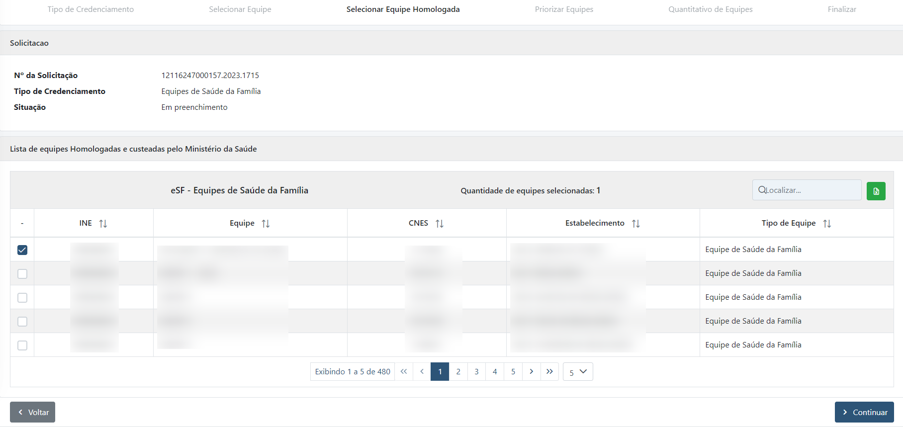Open Finalizar step
This screenshot has height=427, width=903.
coord(842,9)
